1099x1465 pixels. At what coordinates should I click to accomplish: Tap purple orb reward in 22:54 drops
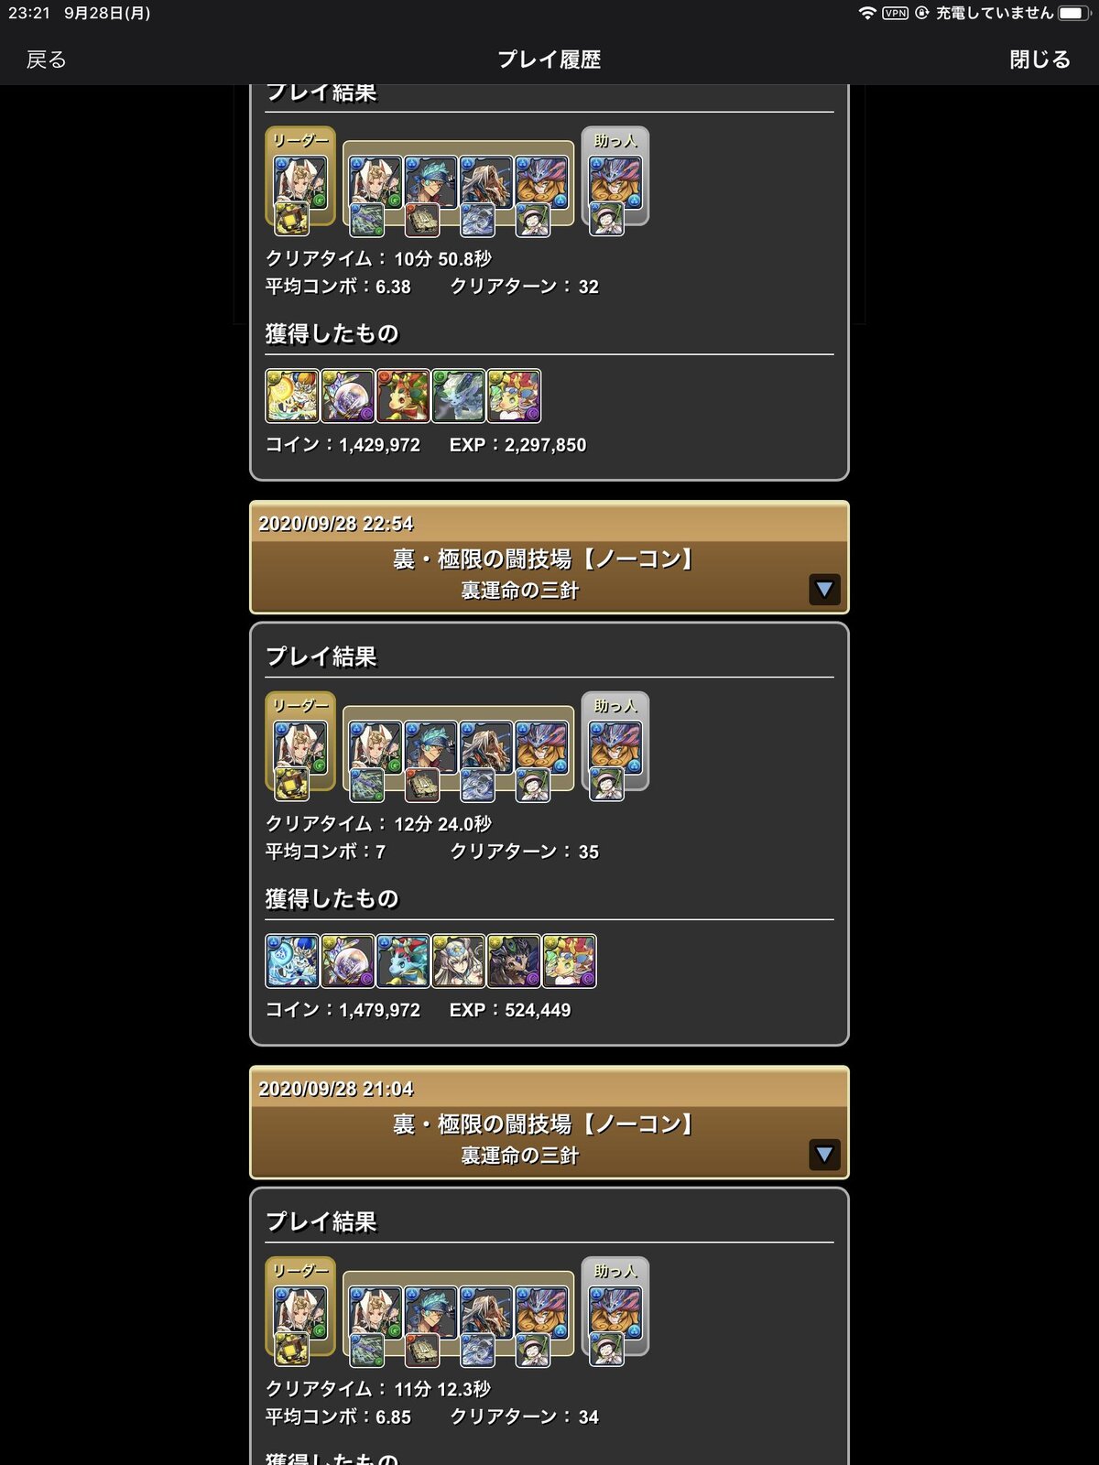click(348, 960)
